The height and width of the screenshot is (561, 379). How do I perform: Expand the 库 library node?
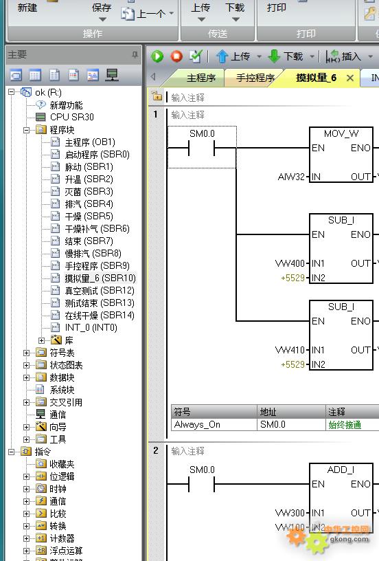[x=41, y=340]
